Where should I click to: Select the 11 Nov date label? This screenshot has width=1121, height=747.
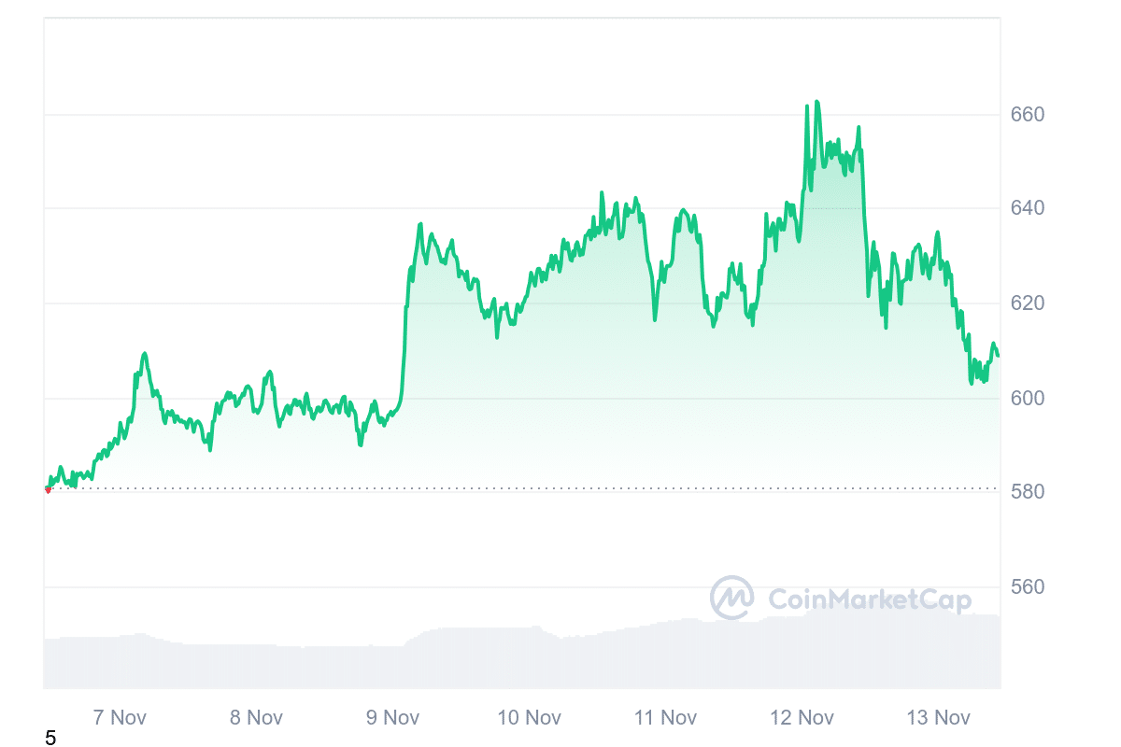665,717
